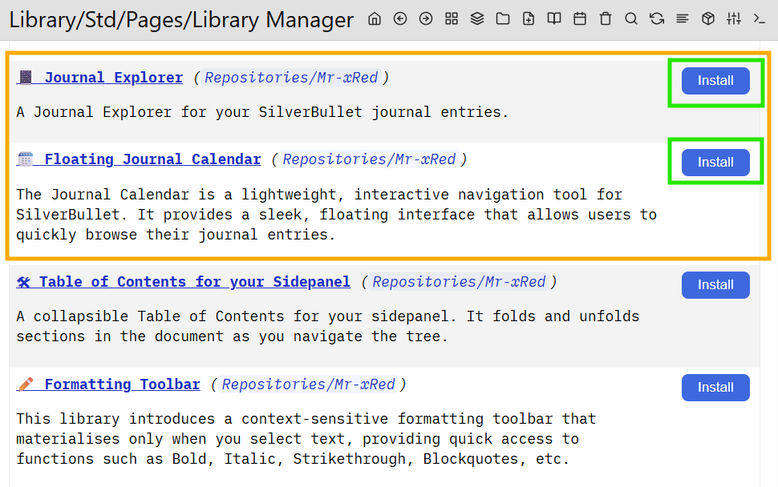Click the 3D box package icon
778x487 pixels.
(708, 19)
